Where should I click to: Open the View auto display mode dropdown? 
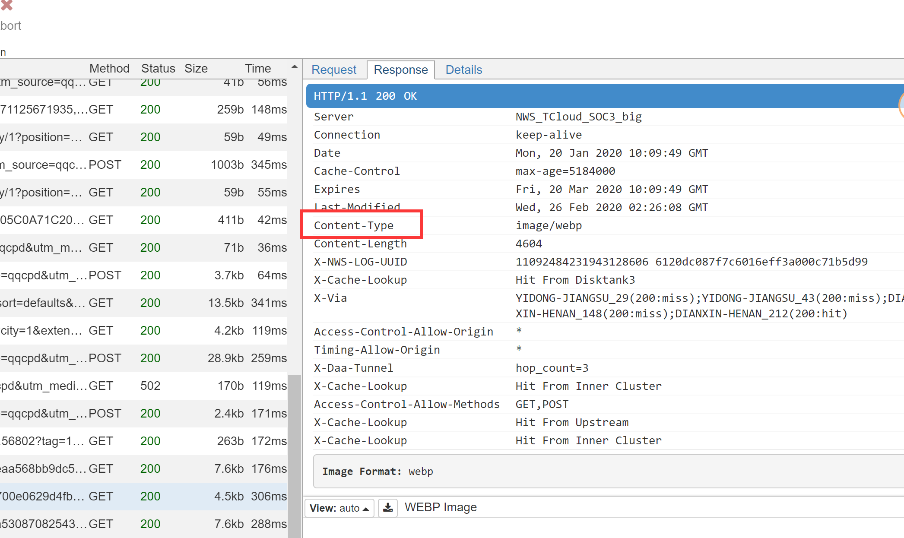pyautogui.click(x=339, y=508)
